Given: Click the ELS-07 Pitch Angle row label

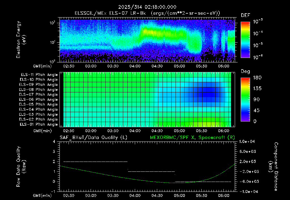Looking at the screenshot, I should (x=39, y=95).
